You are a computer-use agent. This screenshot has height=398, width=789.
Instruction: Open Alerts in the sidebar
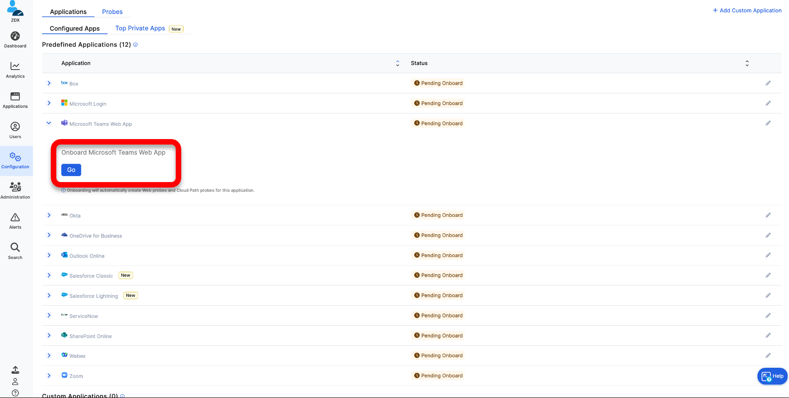coord(15,221)
